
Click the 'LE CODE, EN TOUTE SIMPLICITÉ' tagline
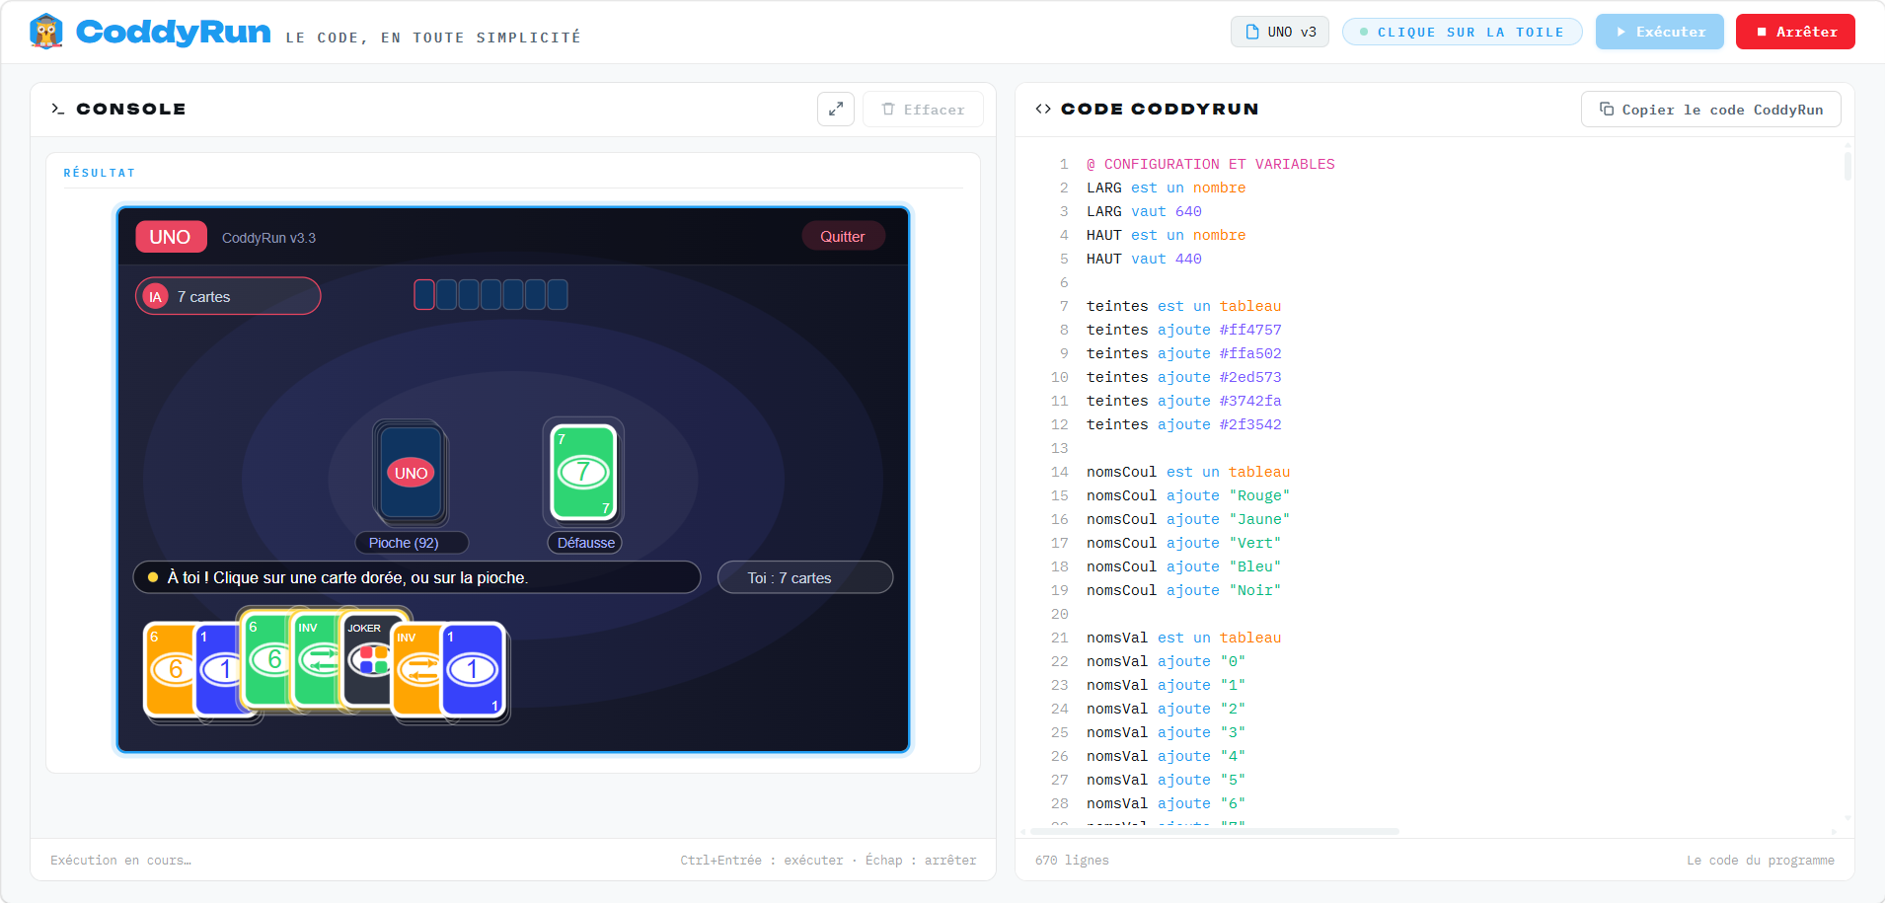coord(433,38)
